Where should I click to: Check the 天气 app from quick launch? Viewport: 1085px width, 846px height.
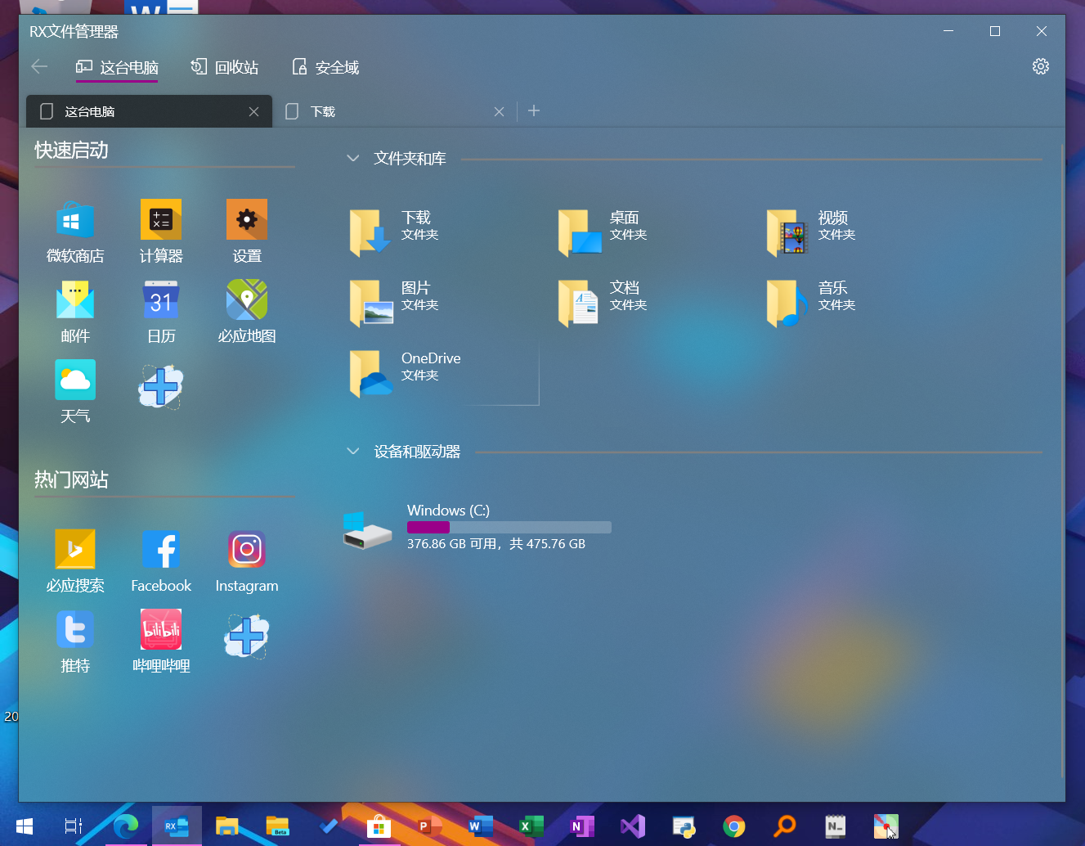tap(74, 379)
